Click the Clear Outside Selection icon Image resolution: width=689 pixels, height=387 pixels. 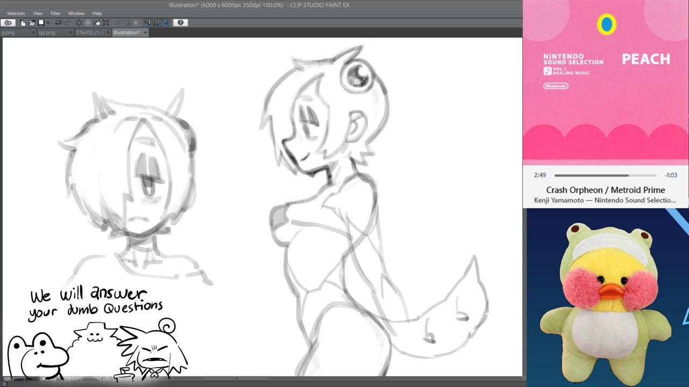[88, 23]
